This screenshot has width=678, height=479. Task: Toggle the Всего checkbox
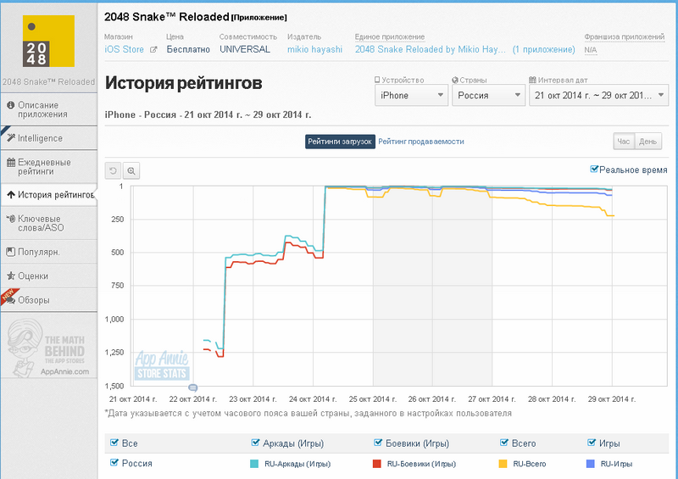503,443
